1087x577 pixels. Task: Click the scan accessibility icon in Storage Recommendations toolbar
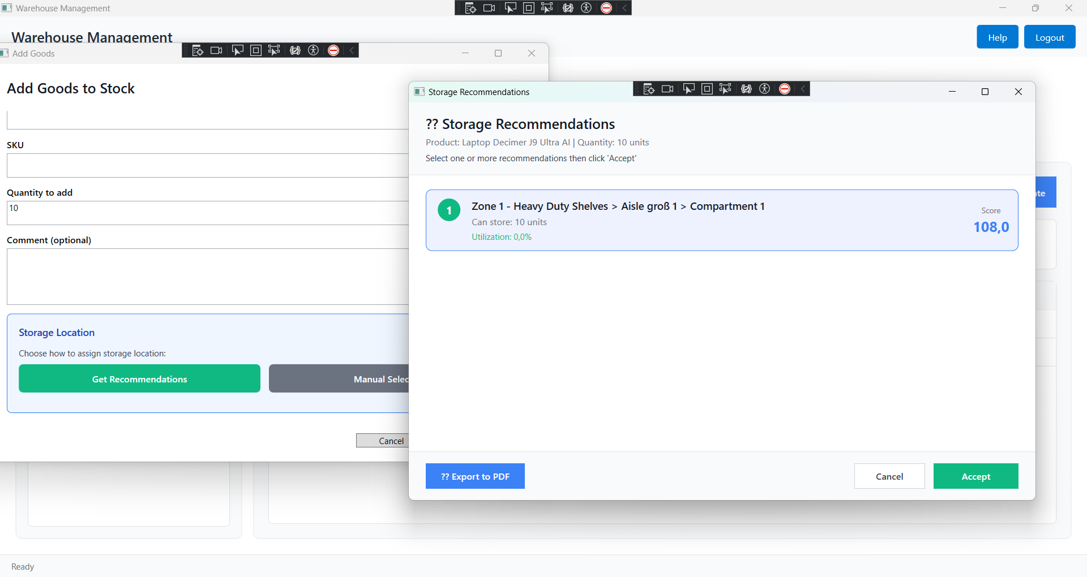click(765, 89)
